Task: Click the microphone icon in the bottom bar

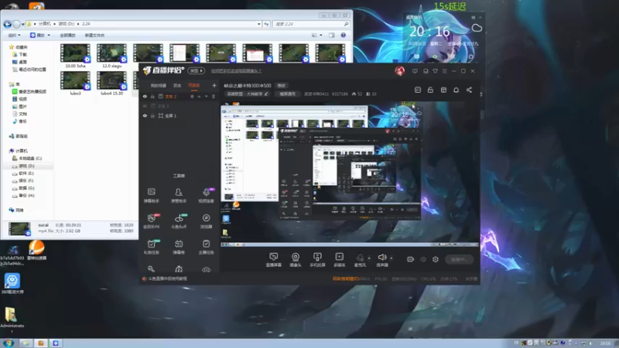Action: pos(360,258)
